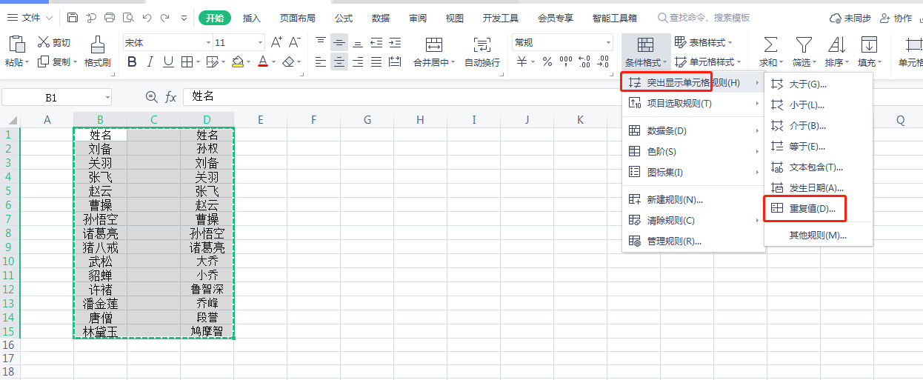
Task: Apply the red font color
Action: 263,62
